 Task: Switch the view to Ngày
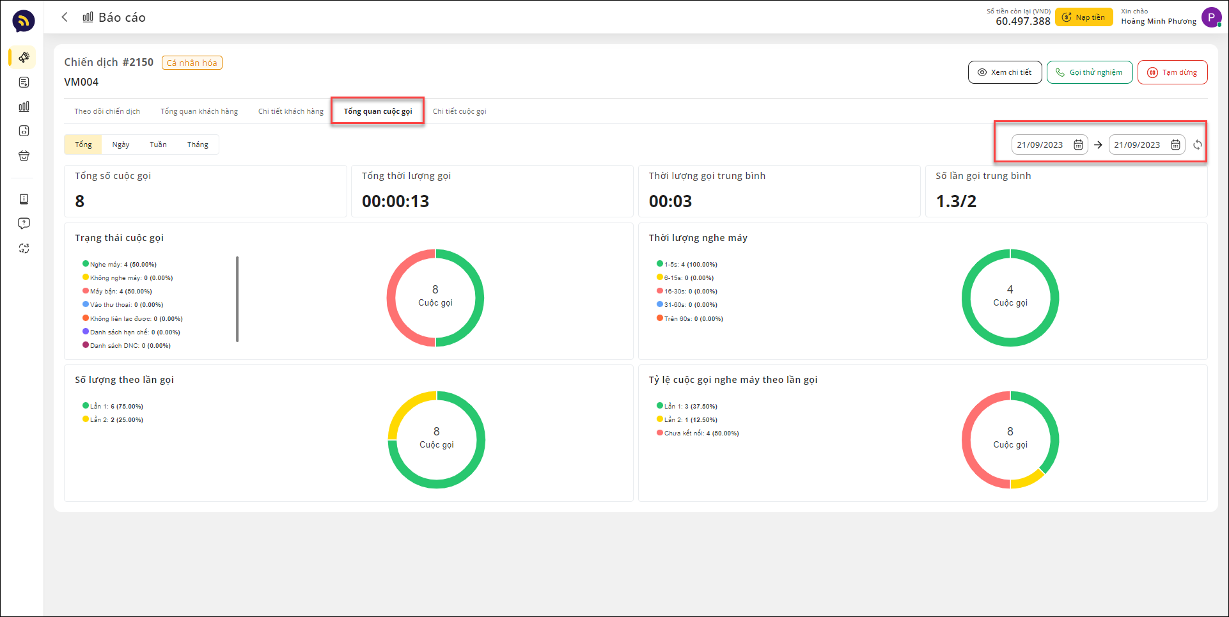[120, 144]
